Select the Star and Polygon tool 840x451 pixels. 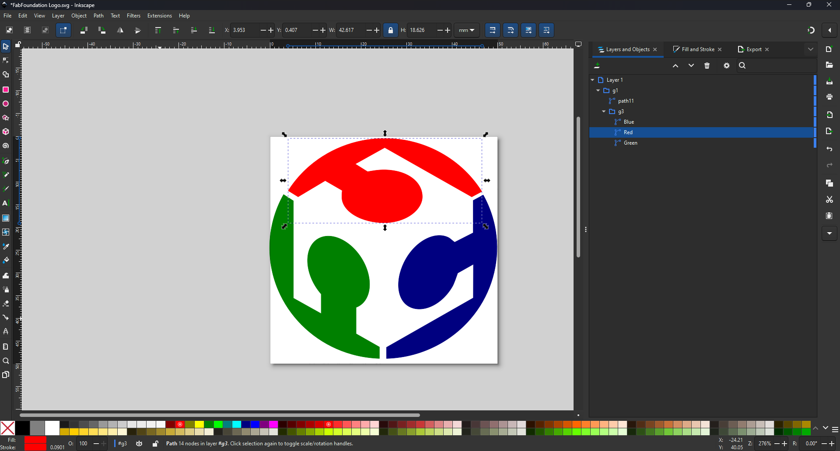6,118
